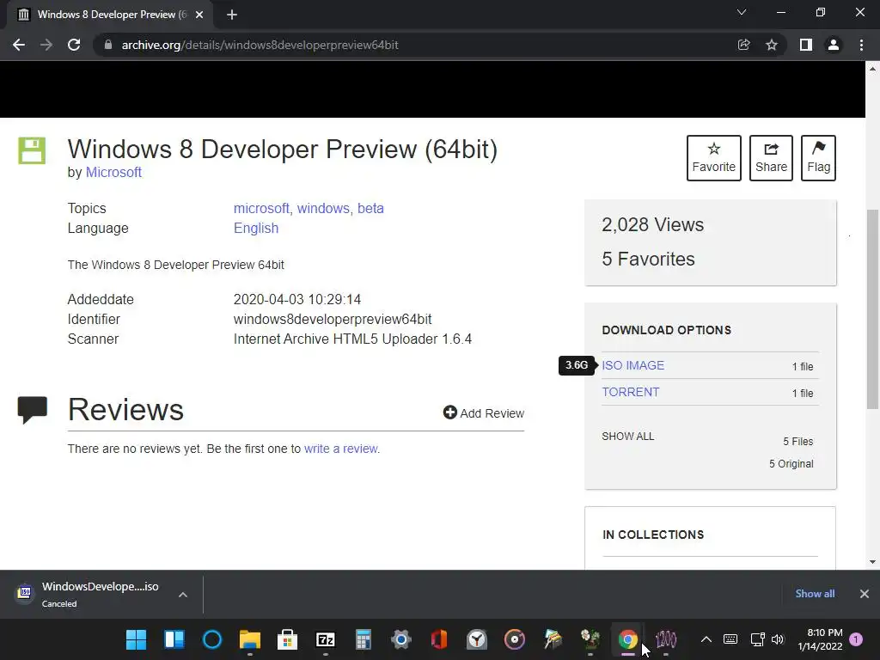Open the microsoft topic link
This screenshot has height=660, width=880.
[261, 208]
